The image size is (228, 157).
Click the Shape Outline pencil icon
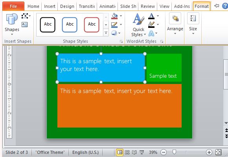click(x=114, y=25)
